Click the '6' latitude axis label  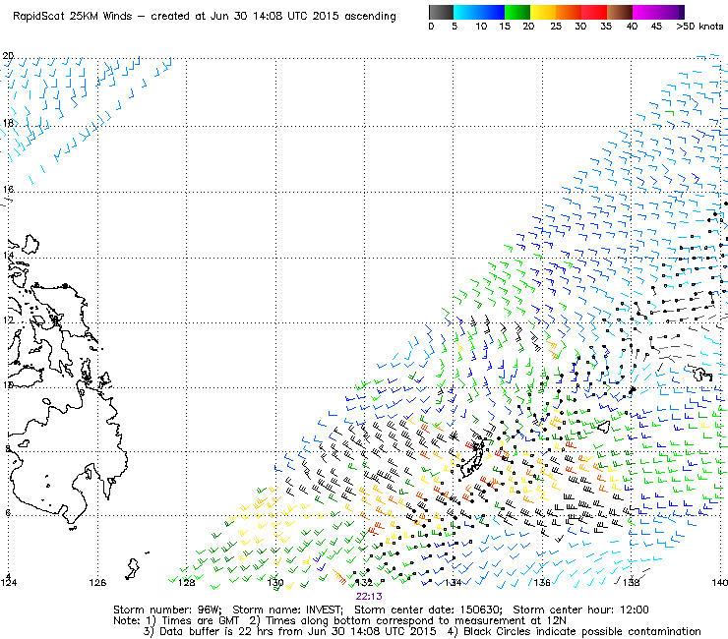(x=8, y=513)
